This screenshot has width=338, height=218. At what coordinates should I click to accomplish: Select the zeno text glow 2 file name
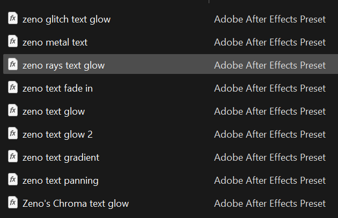57,134
